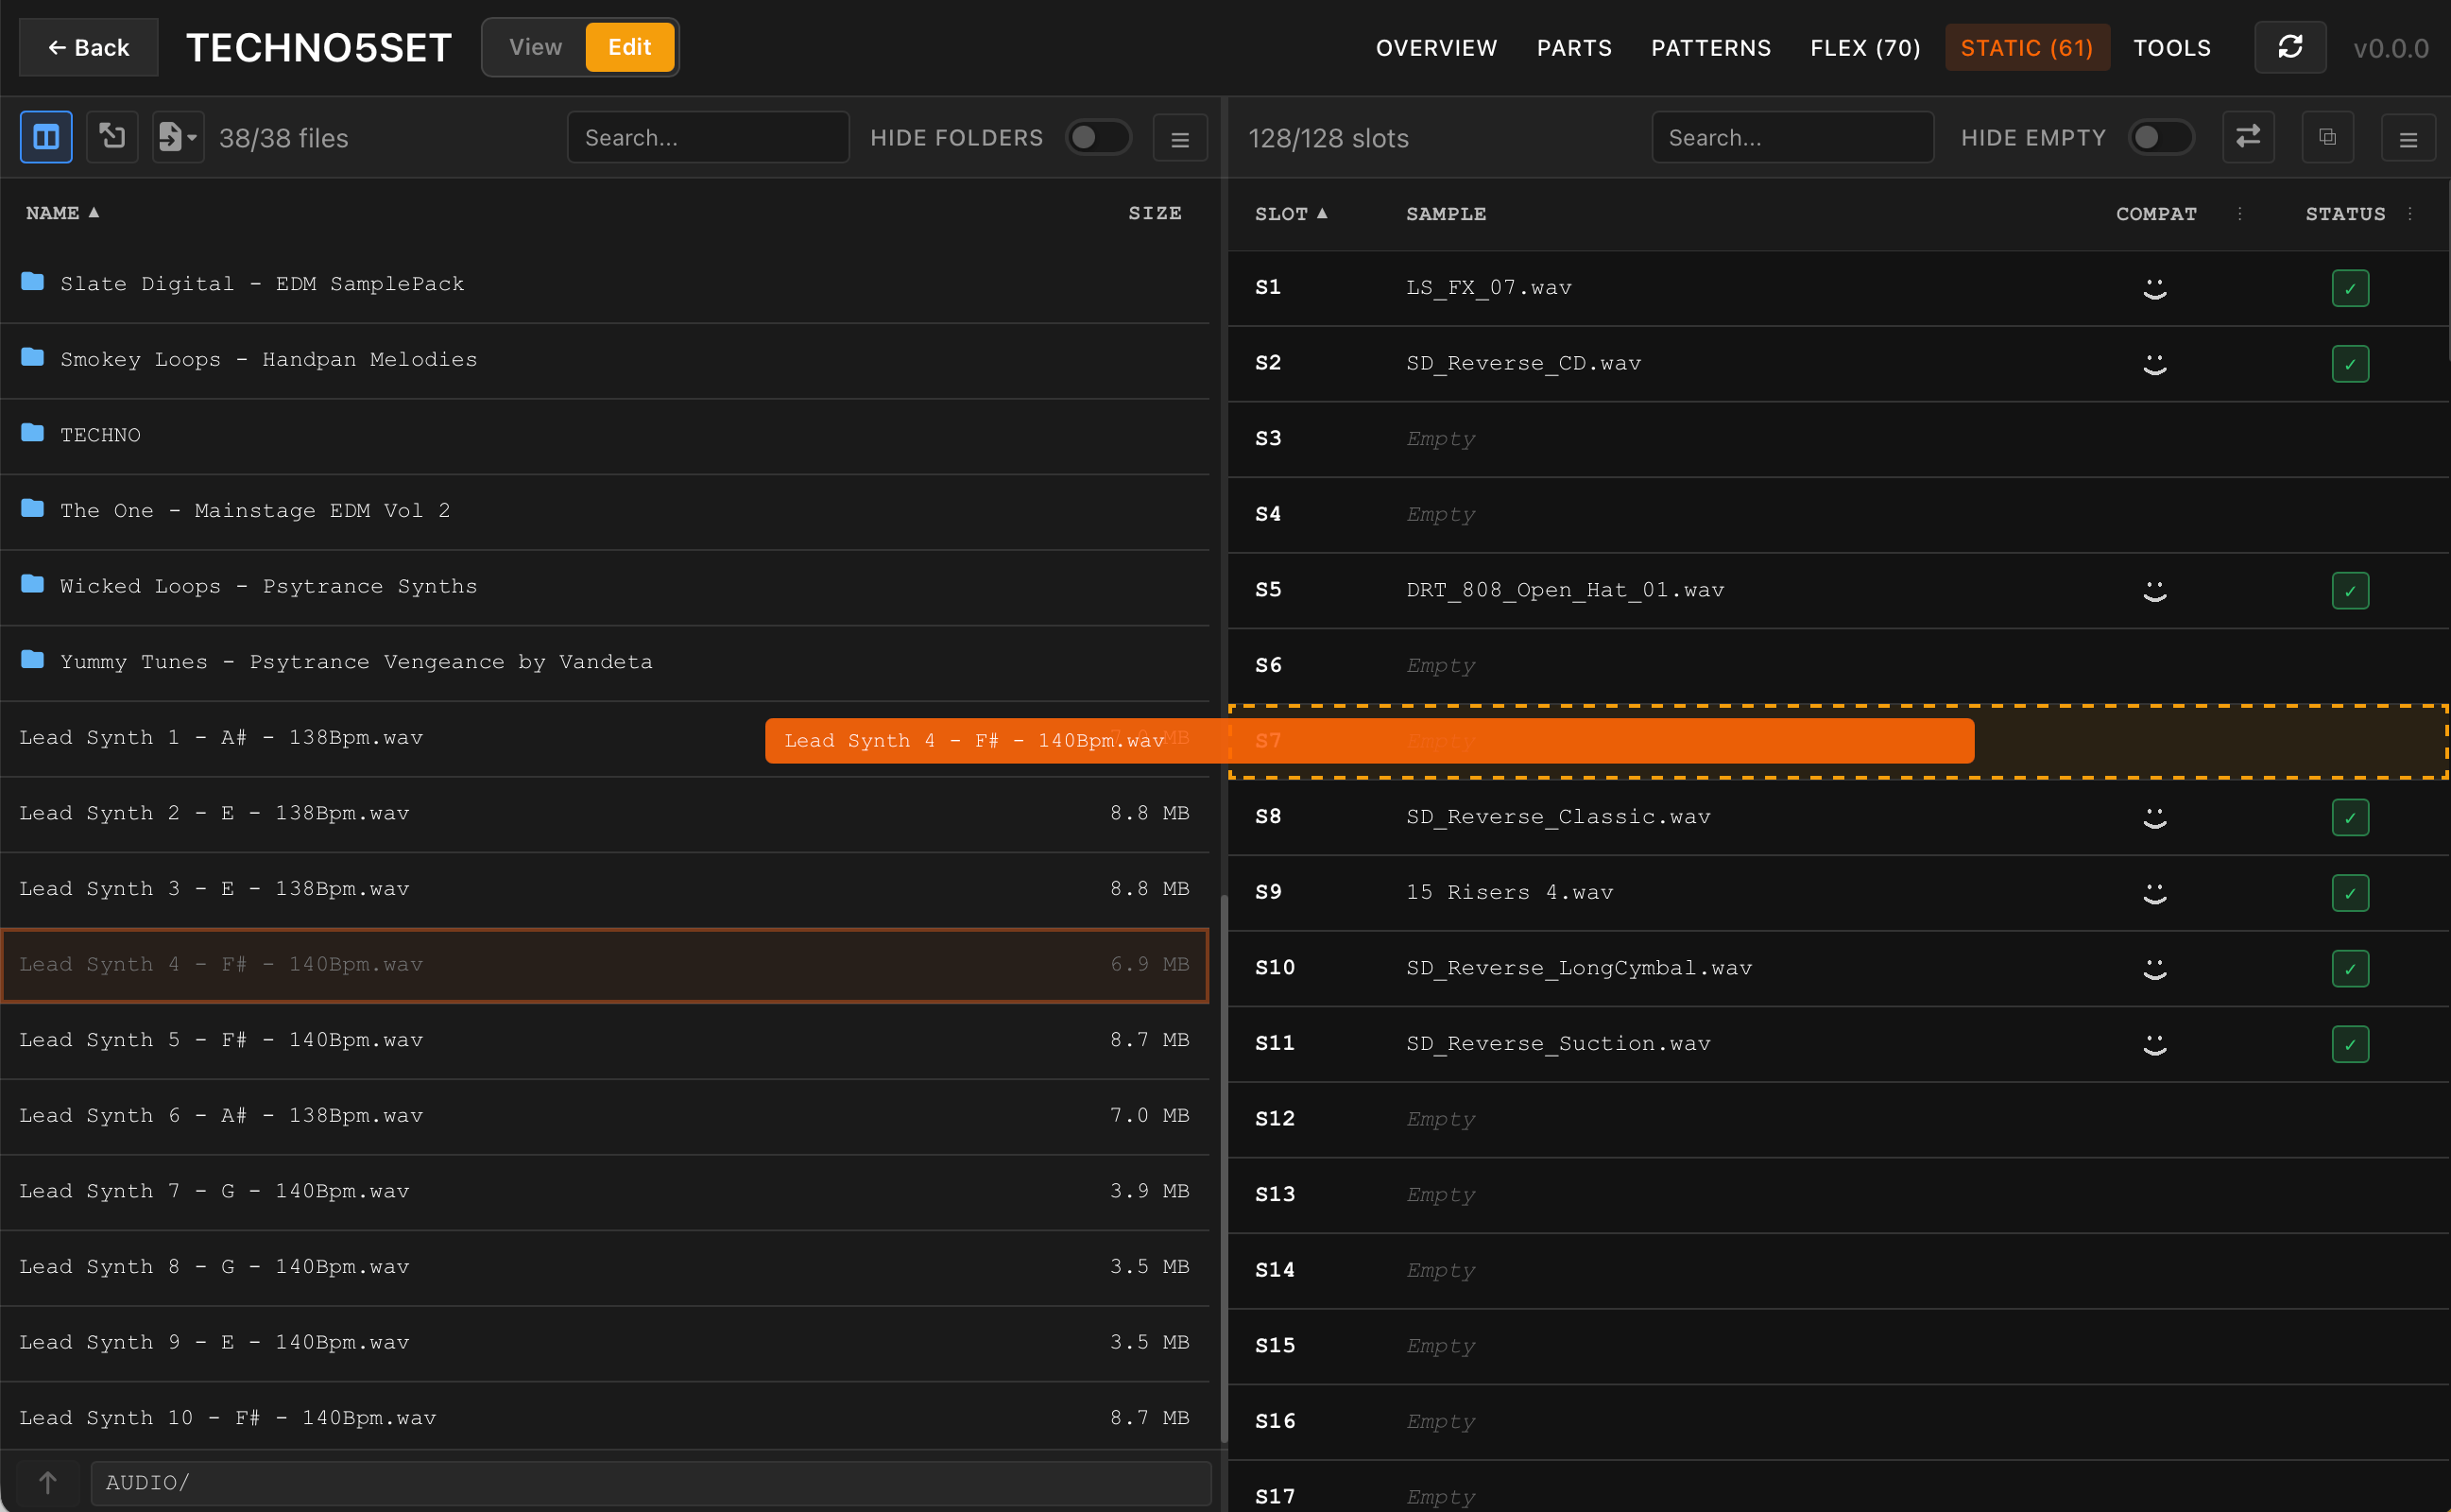The width and height of the screenshot is (2451, 1512).
Task: Open the STATUS column options menu
Action: (2410, 214)
